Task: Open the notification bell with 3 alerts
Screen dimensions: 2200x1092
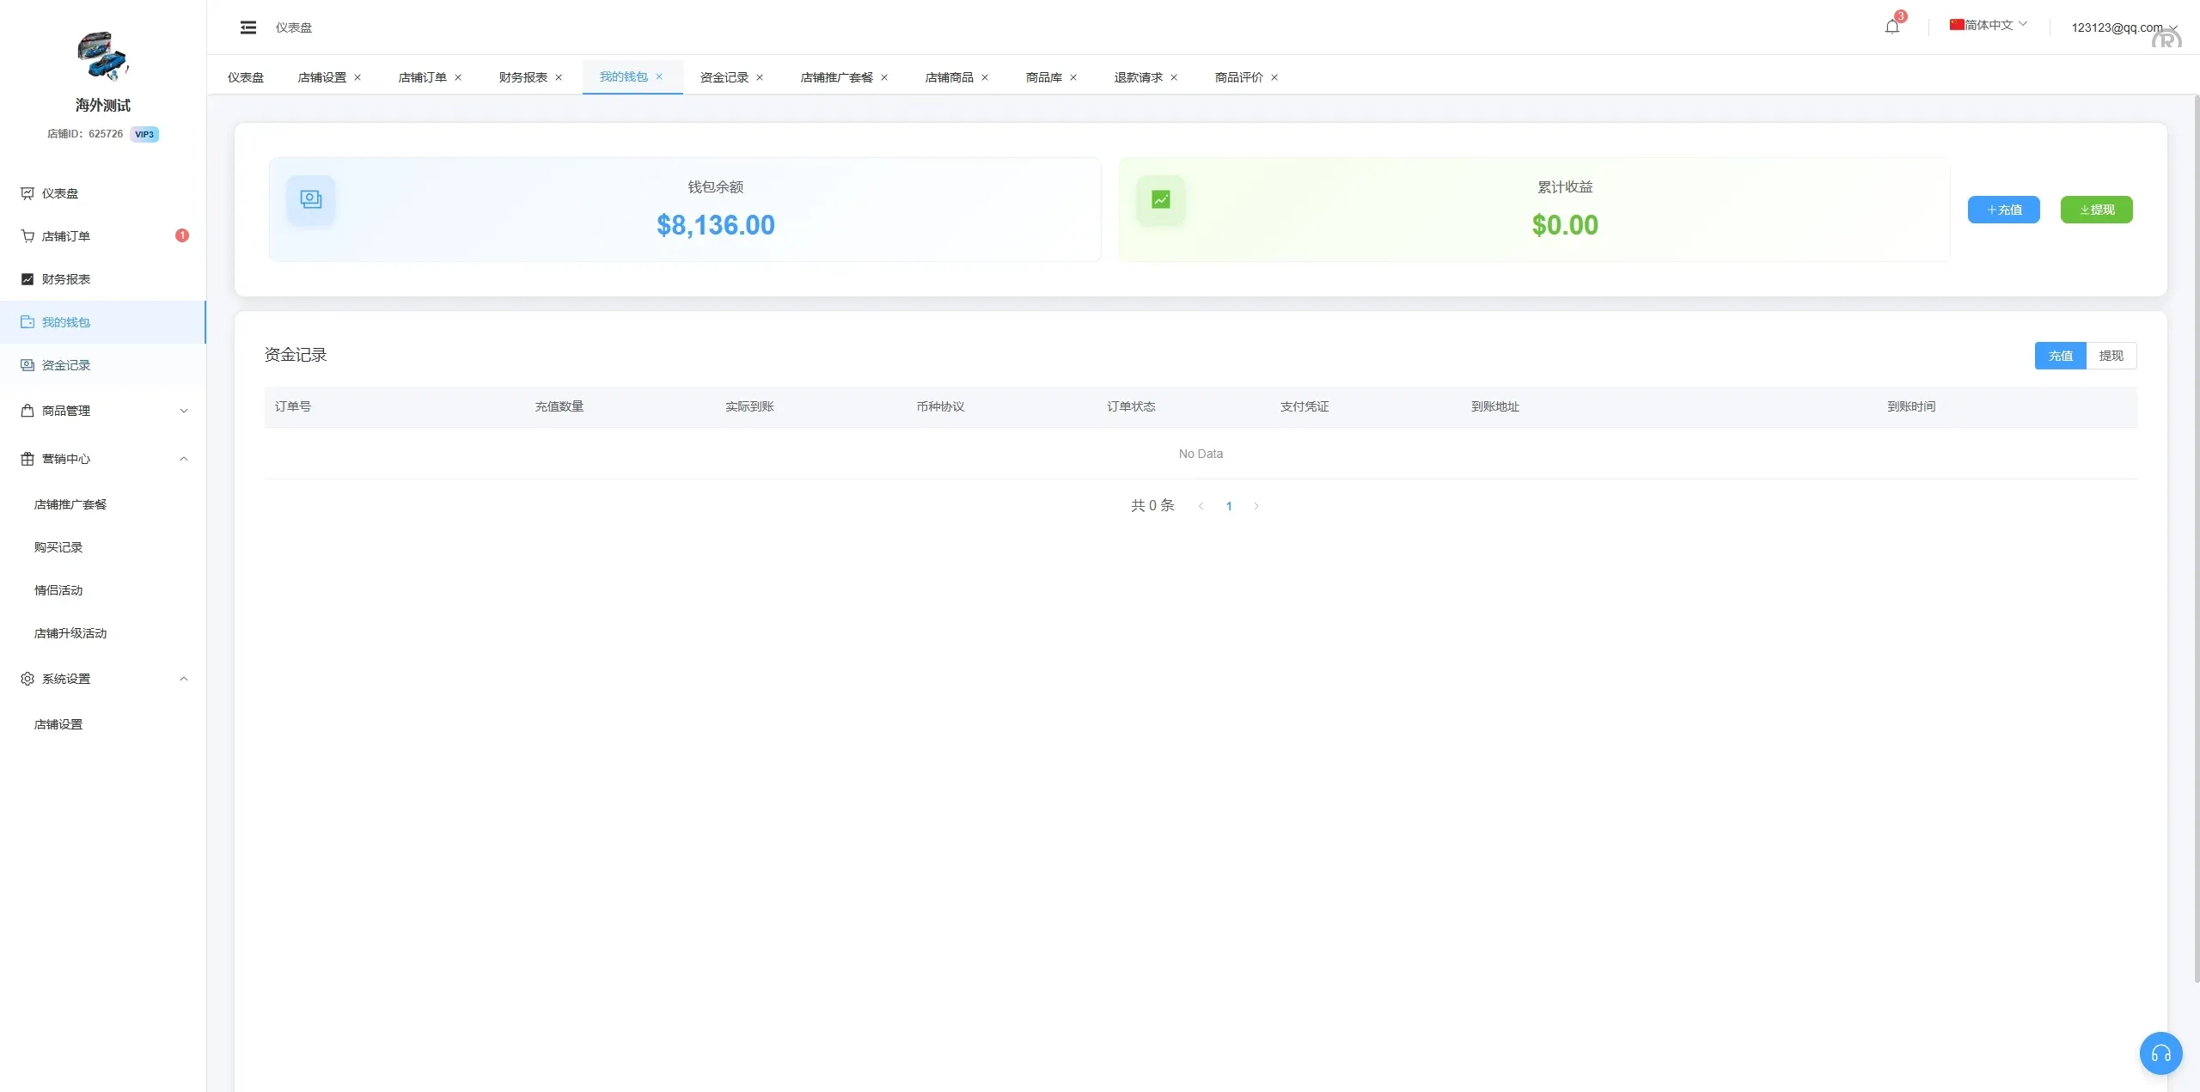Action: (x=1891, y=26)
